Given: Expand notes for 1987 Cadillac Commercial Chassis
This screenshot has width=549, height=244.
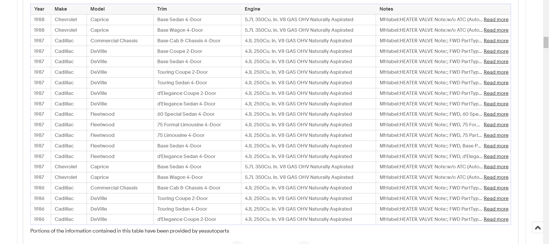Looking at the screenshot, I should (496, 41).
